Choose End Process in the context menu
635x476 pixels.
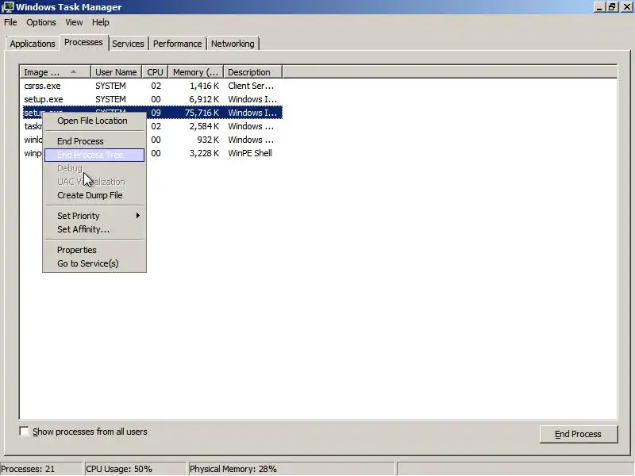click(94, 141)
